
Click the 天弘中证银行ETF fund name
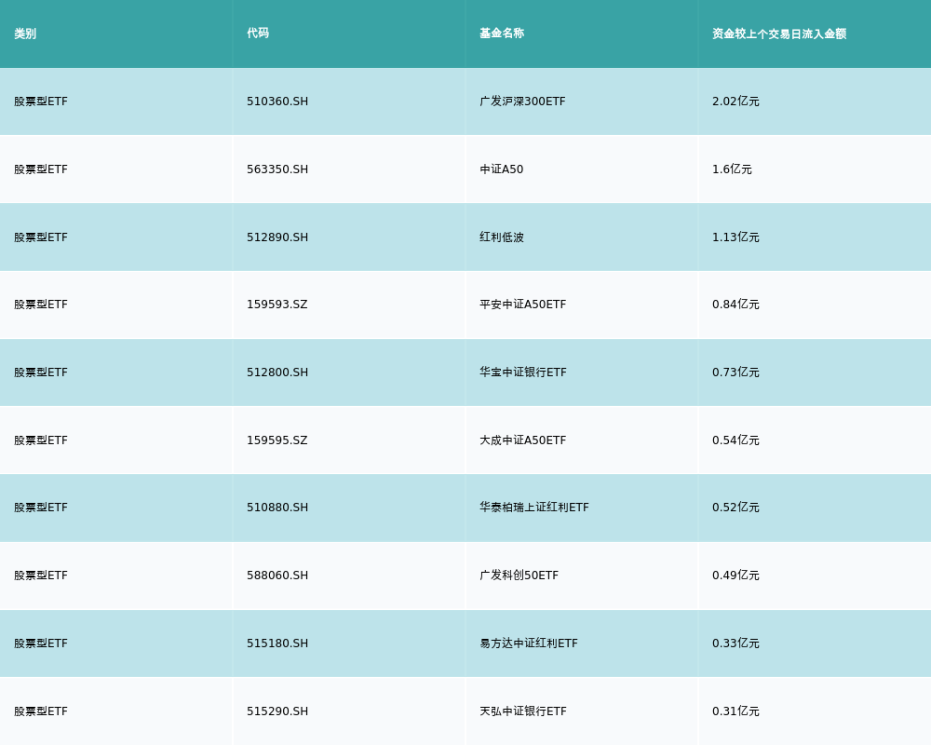522,711
